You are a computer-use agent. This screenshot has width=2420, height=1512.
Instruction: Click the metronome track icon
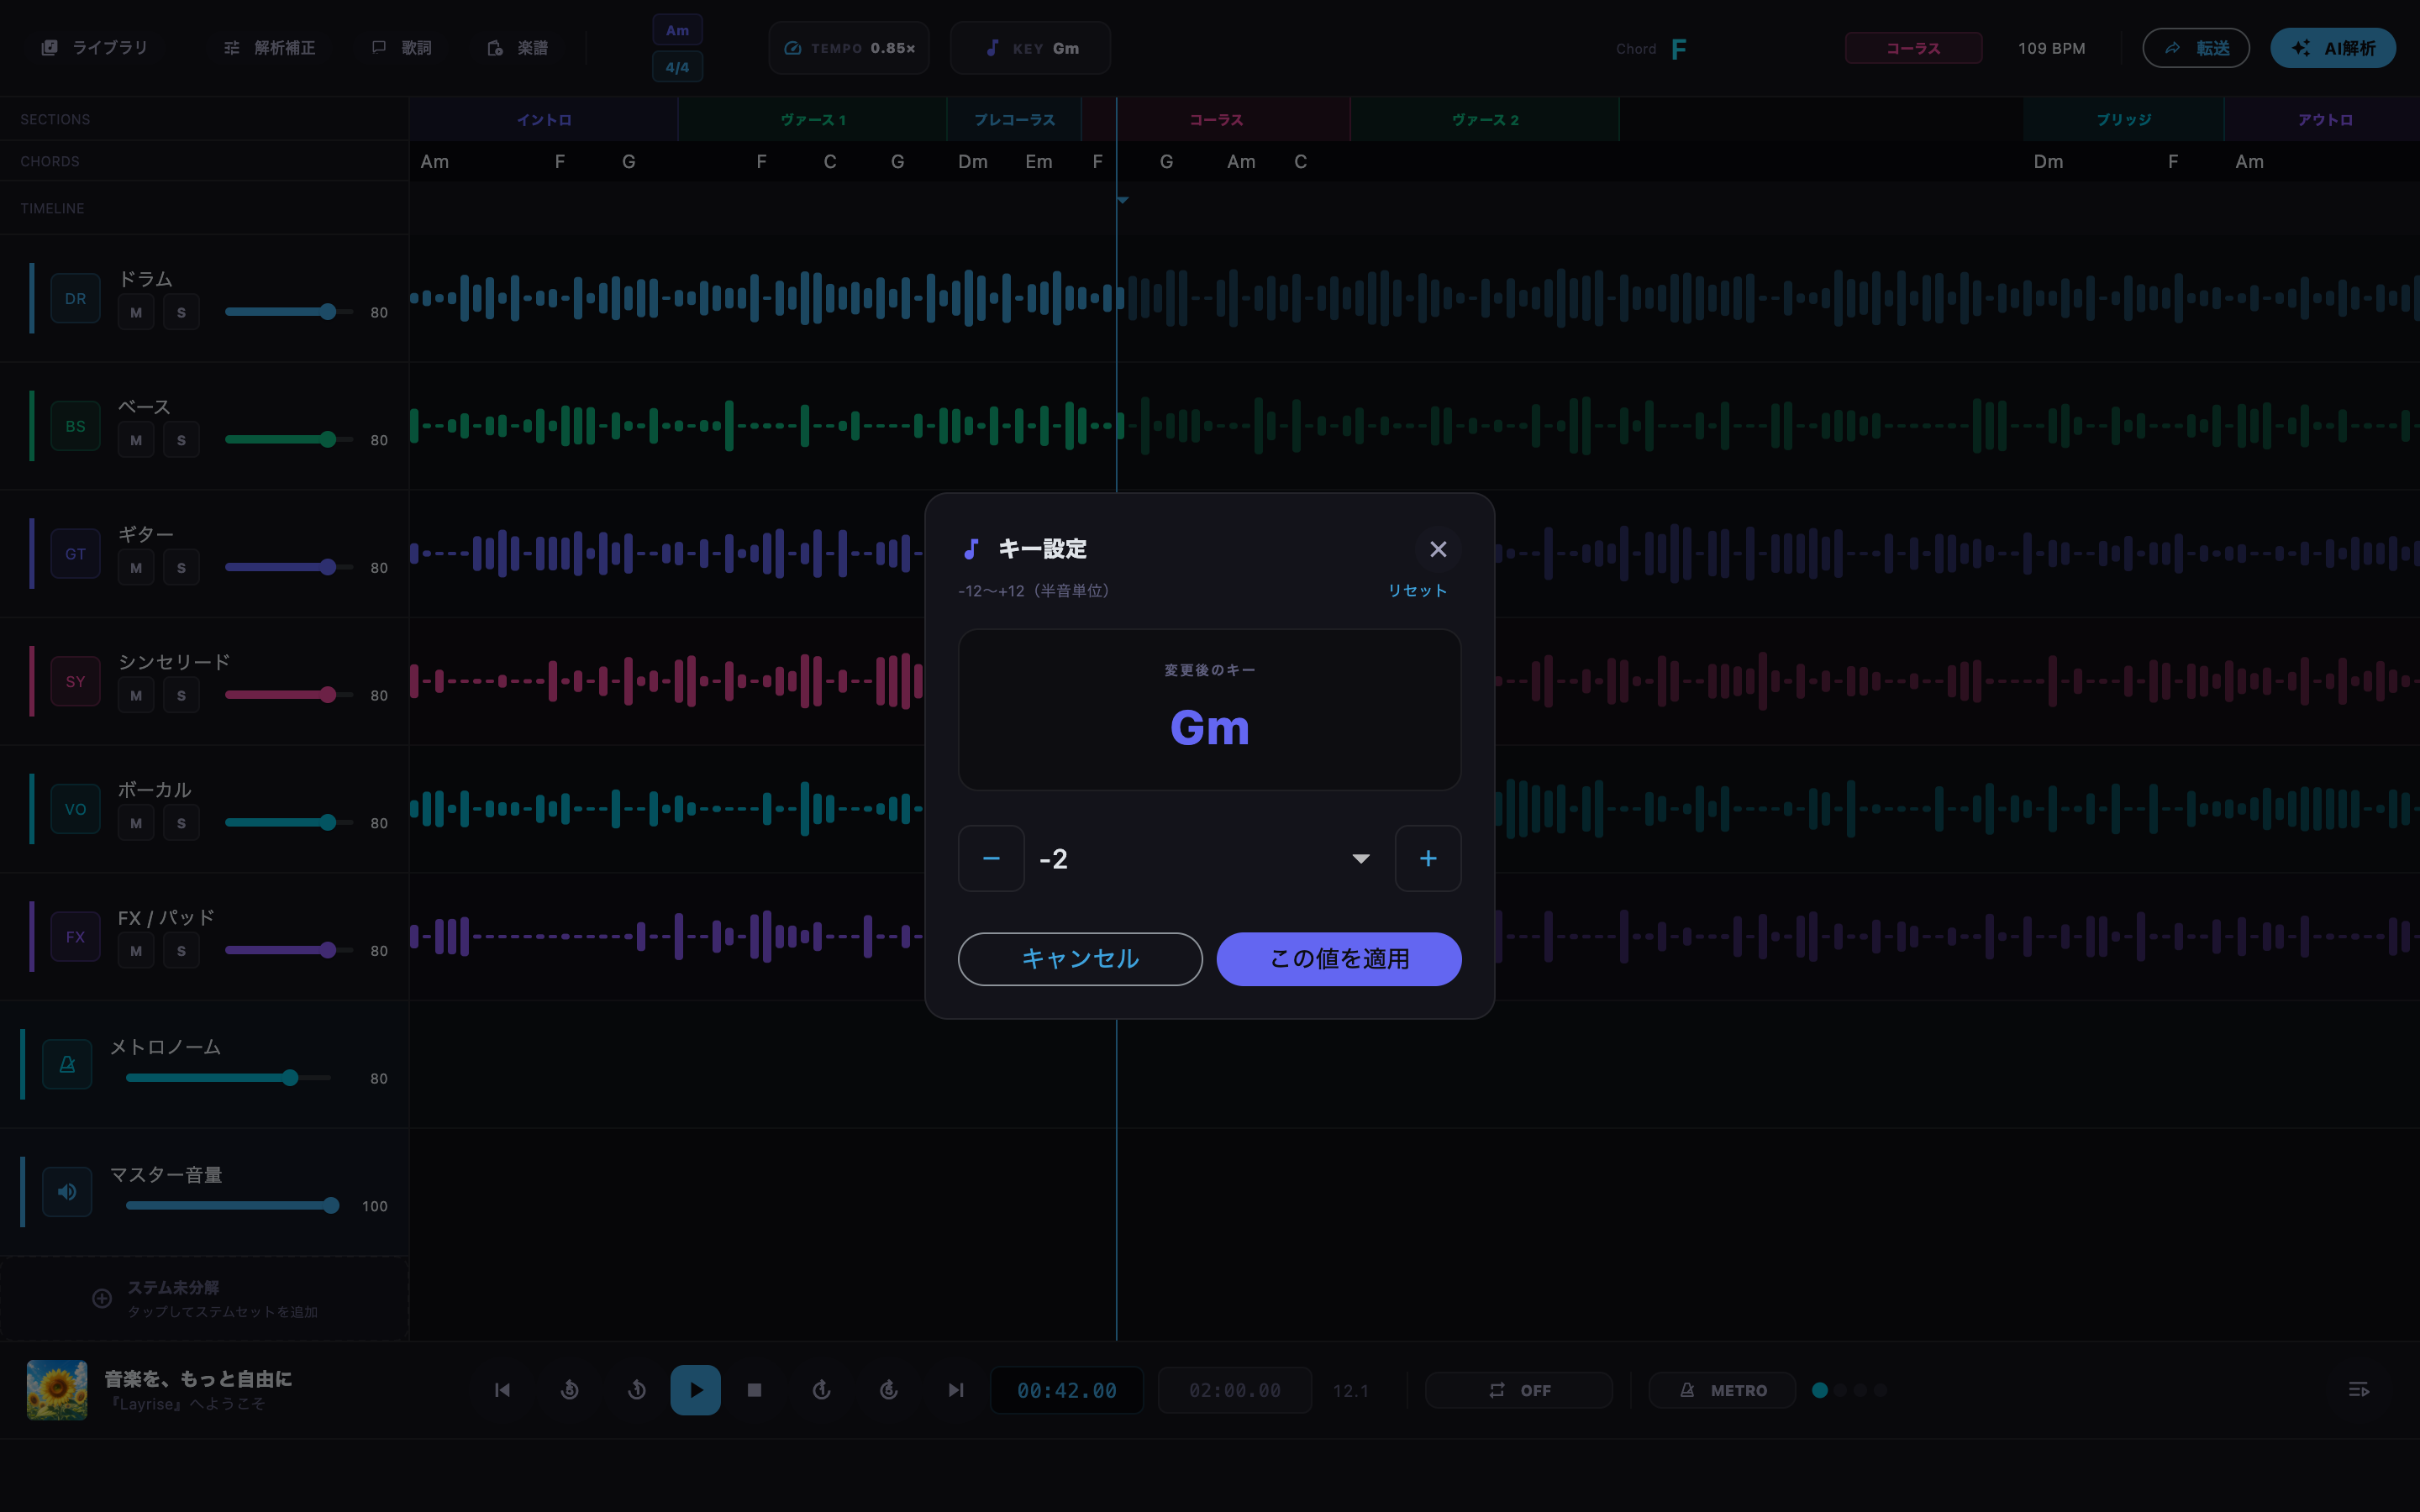click(x=67, y=1064)
